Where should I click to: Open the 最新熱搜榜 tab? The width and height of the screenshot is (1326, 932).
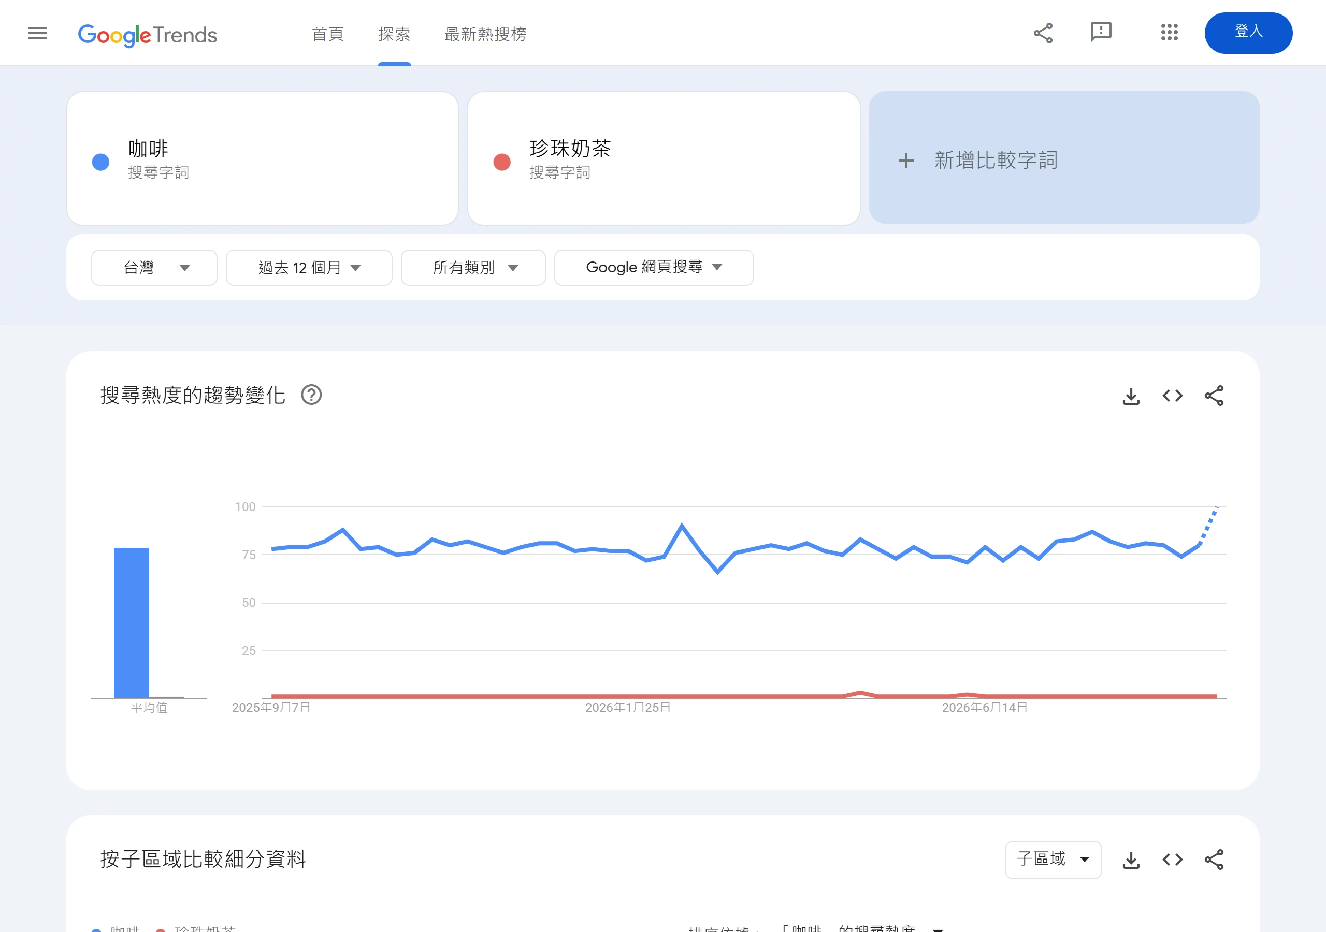coord(485,34)
